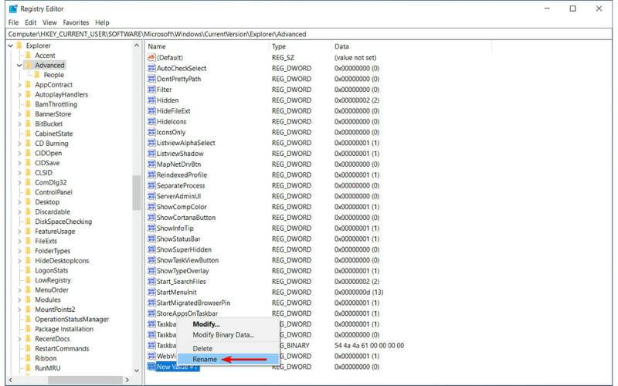
Task: Select the StartMenuInit value name
Action: 177,293
